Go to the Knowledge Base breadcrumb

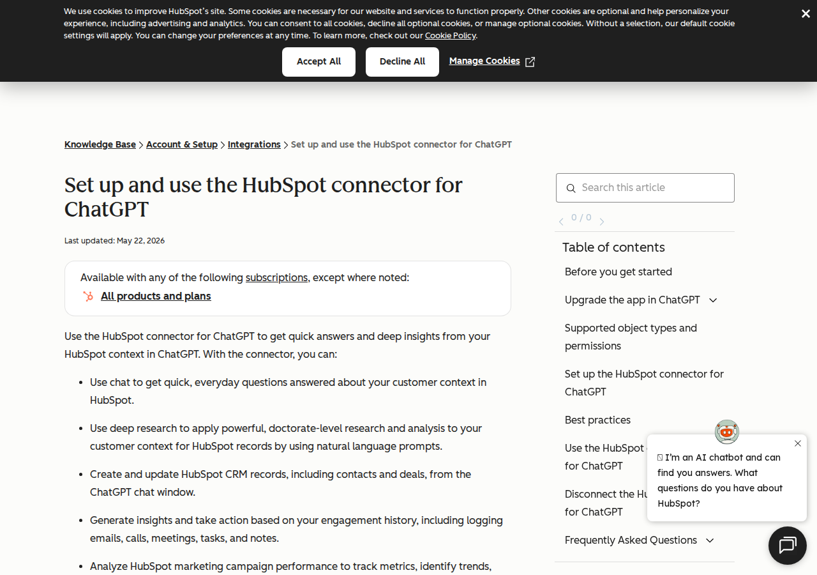pos(100,144)
